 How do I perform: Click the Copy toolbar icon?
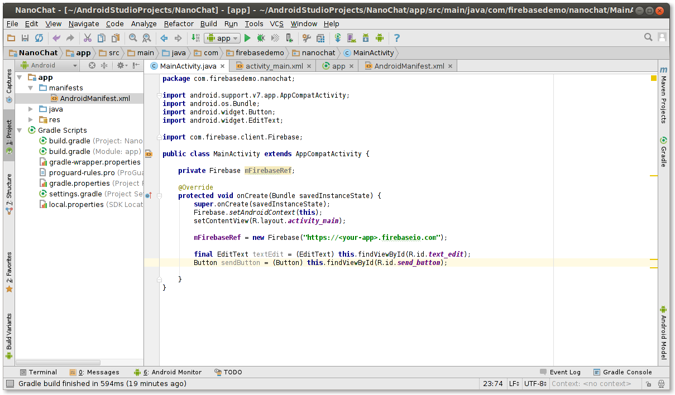101,38
